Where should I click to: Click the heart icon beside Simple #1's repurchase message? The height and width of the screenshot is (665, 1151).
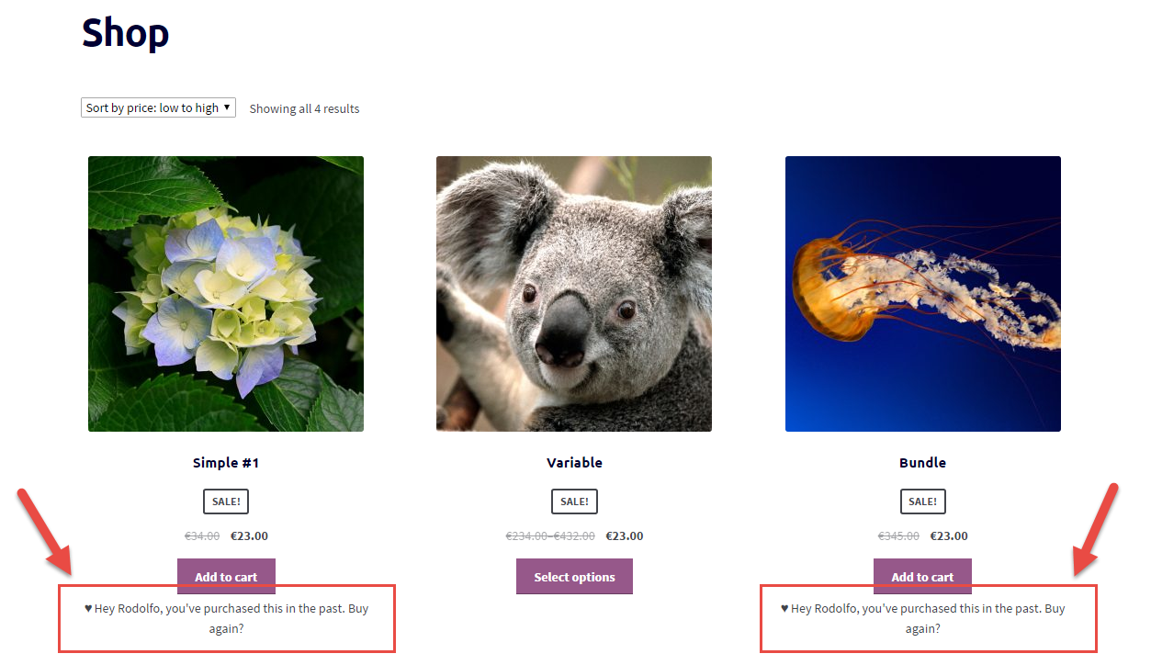coord(87,607)
